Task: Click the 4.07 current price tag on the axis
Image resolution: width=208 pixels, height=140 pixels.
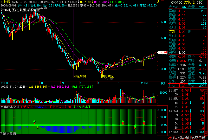Action: click(162, 53)
